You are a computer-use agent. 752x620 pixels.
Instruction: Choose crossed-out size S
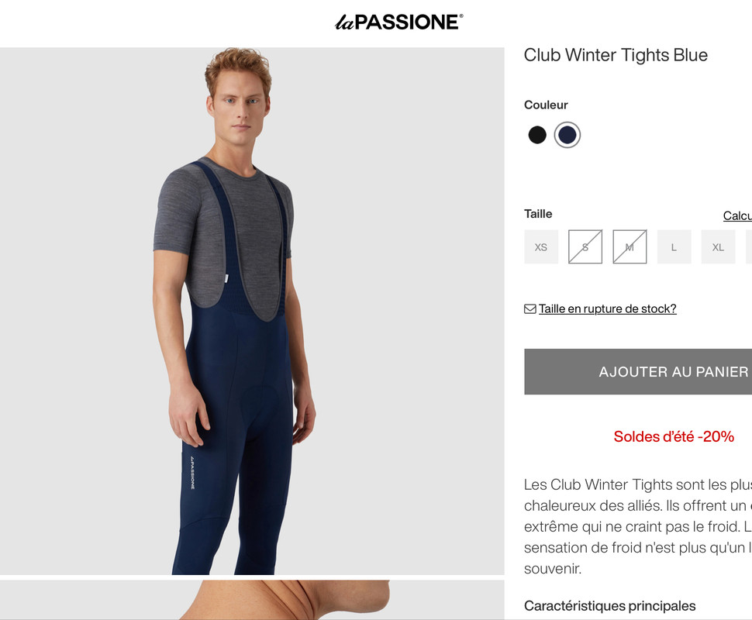pyautogui.click(x=585, y=247)
